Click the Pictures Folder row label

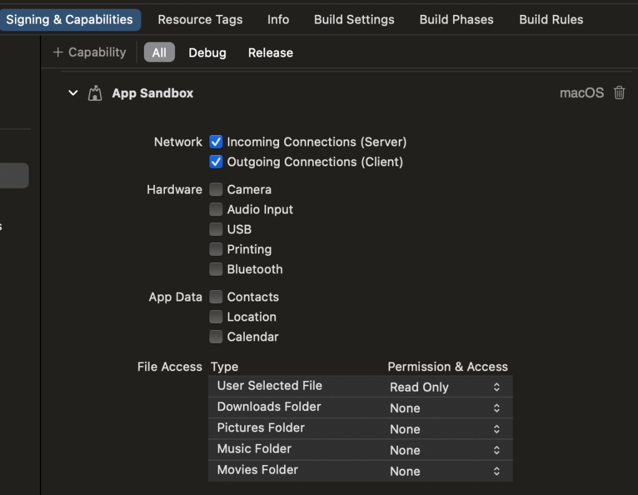click(x=261, y=428)
